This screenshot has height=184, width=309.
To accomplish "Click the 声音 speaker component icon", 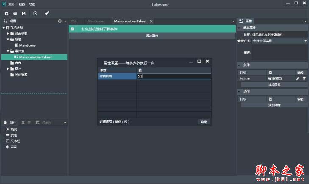I will click(8, 147).
